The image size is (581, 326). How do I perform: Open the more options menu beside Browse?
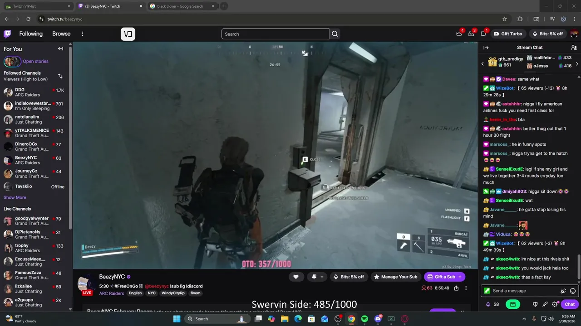[83, 34]
